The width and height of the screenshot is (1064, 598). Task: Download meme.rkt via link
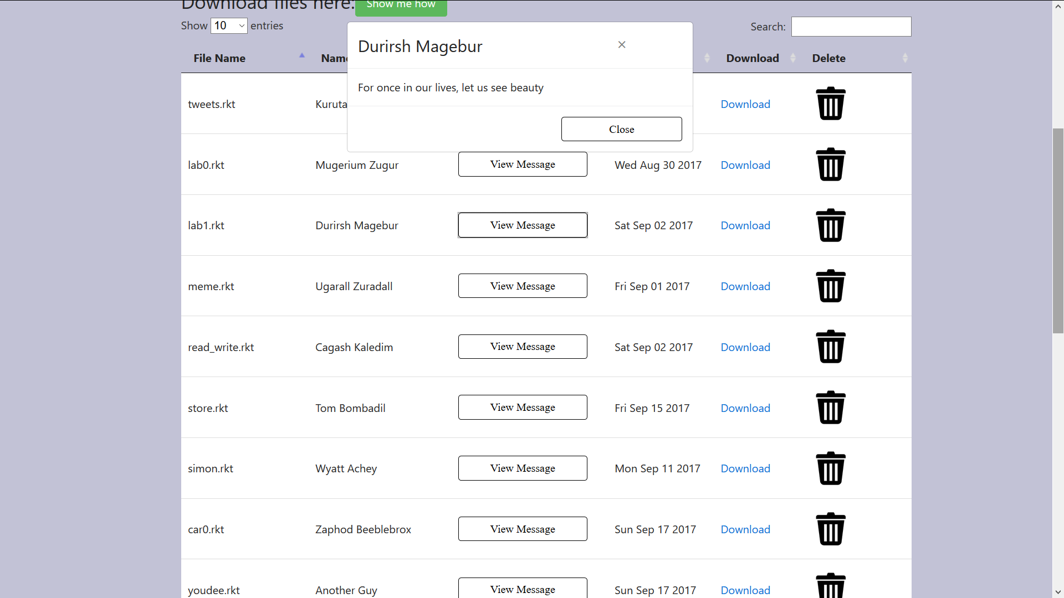(745, 287)
